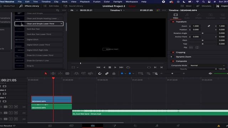Adjust the Pitch slider handle
228x128 pixels.
(x=203, y=40)
